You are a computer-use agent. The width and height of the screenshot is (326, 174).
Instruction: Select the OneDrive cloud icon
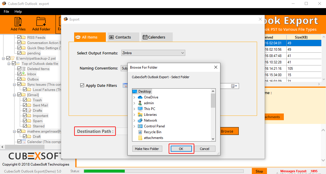click(x=140, y=97)
